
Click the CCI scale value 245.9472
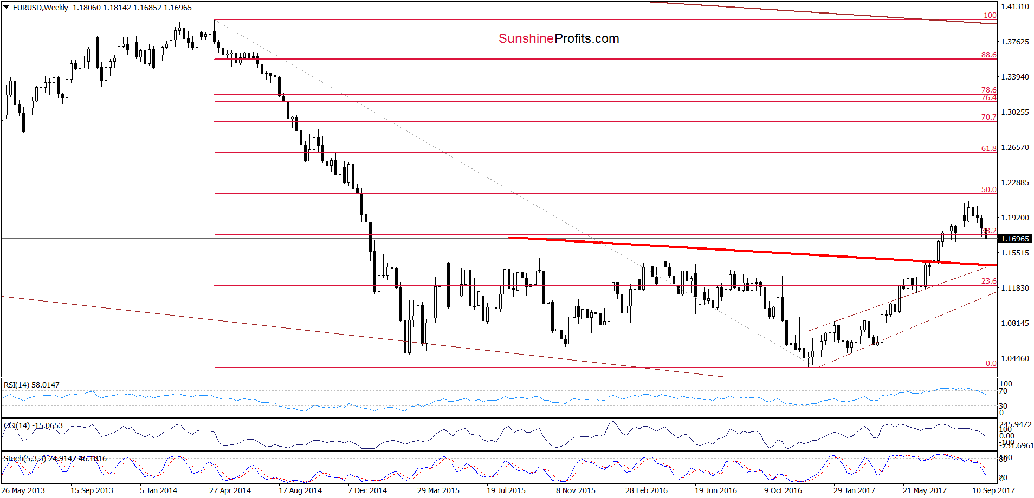click(1015, 425)
